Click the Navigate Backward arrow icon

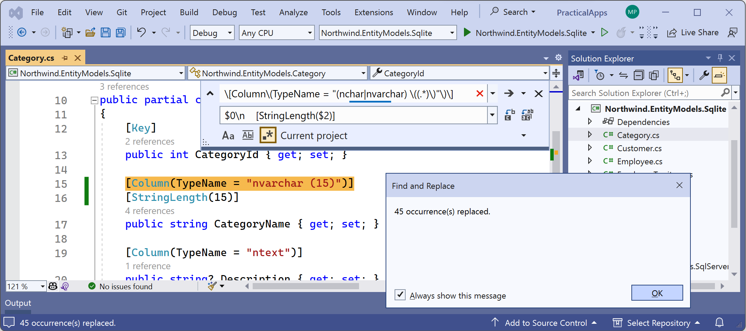[22, 32]
